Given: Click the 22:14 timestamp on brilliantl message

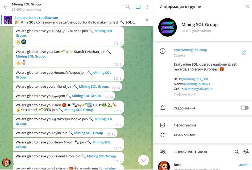Looking at the screenshot, I should point(116,88).
